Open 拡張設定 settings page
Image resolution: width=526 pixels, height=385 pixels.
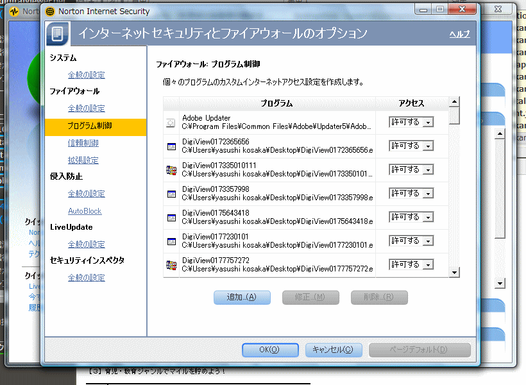[83, 160]
